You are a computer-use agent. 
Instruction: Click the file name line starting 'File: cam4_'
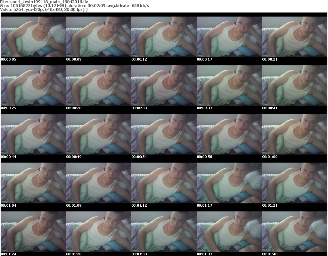[44, 2]
